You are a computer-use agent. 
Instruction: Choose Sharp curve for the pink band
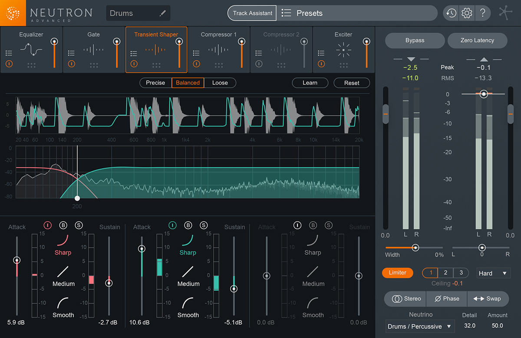point(63,245)
